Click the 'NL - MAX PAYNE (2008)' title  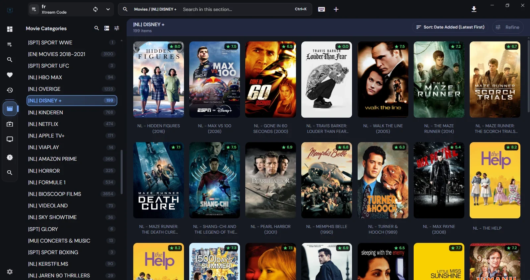[x=439, y=229]
